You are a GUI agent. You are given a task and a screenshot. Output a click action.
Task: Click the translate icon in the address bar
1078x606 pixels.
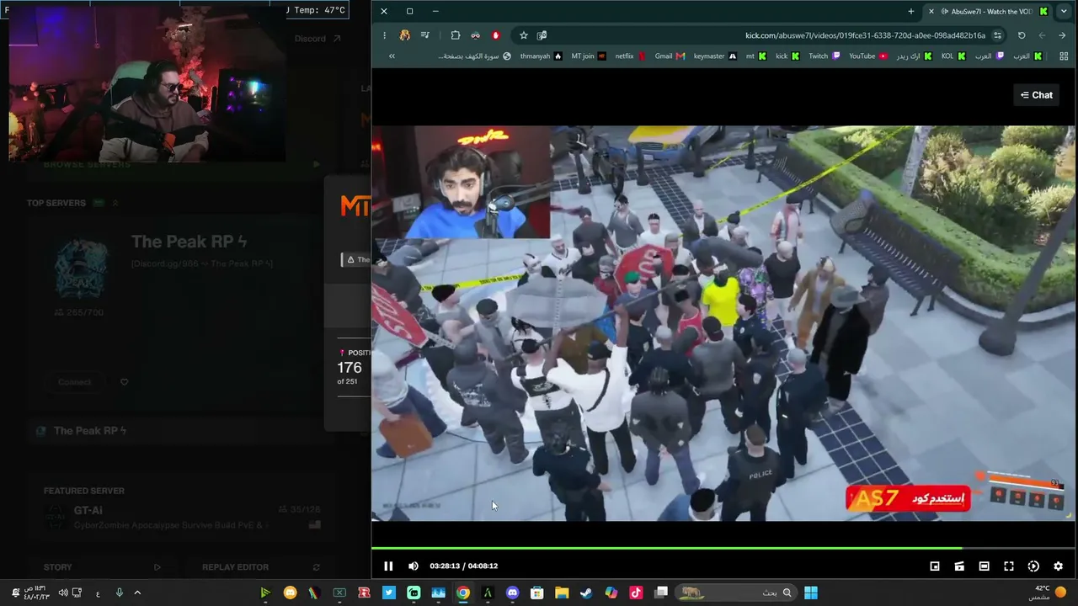pos(542,35)
